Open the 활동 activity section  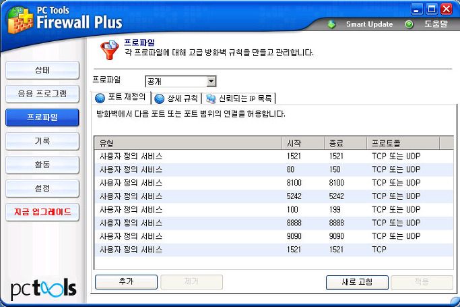pos(42,165)
